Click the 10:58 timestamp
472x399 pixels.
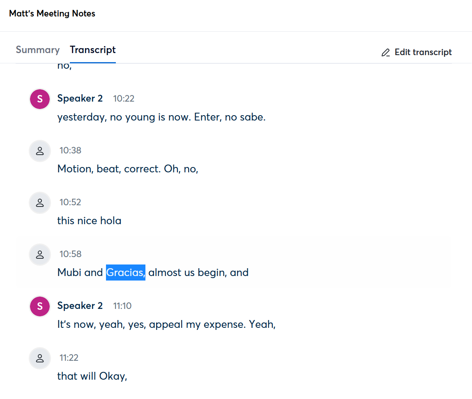click(x=70, y=254)
